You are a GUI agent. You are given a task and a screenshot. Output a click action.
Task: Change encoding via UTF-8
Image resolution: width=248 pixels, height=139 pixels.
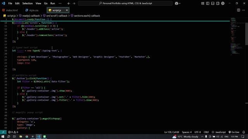pos(198,132)
